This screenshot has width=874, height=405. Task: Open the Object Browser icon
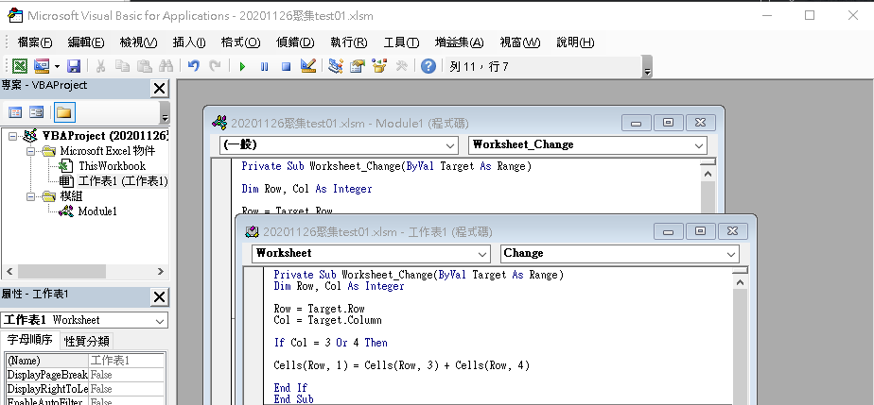379,66
